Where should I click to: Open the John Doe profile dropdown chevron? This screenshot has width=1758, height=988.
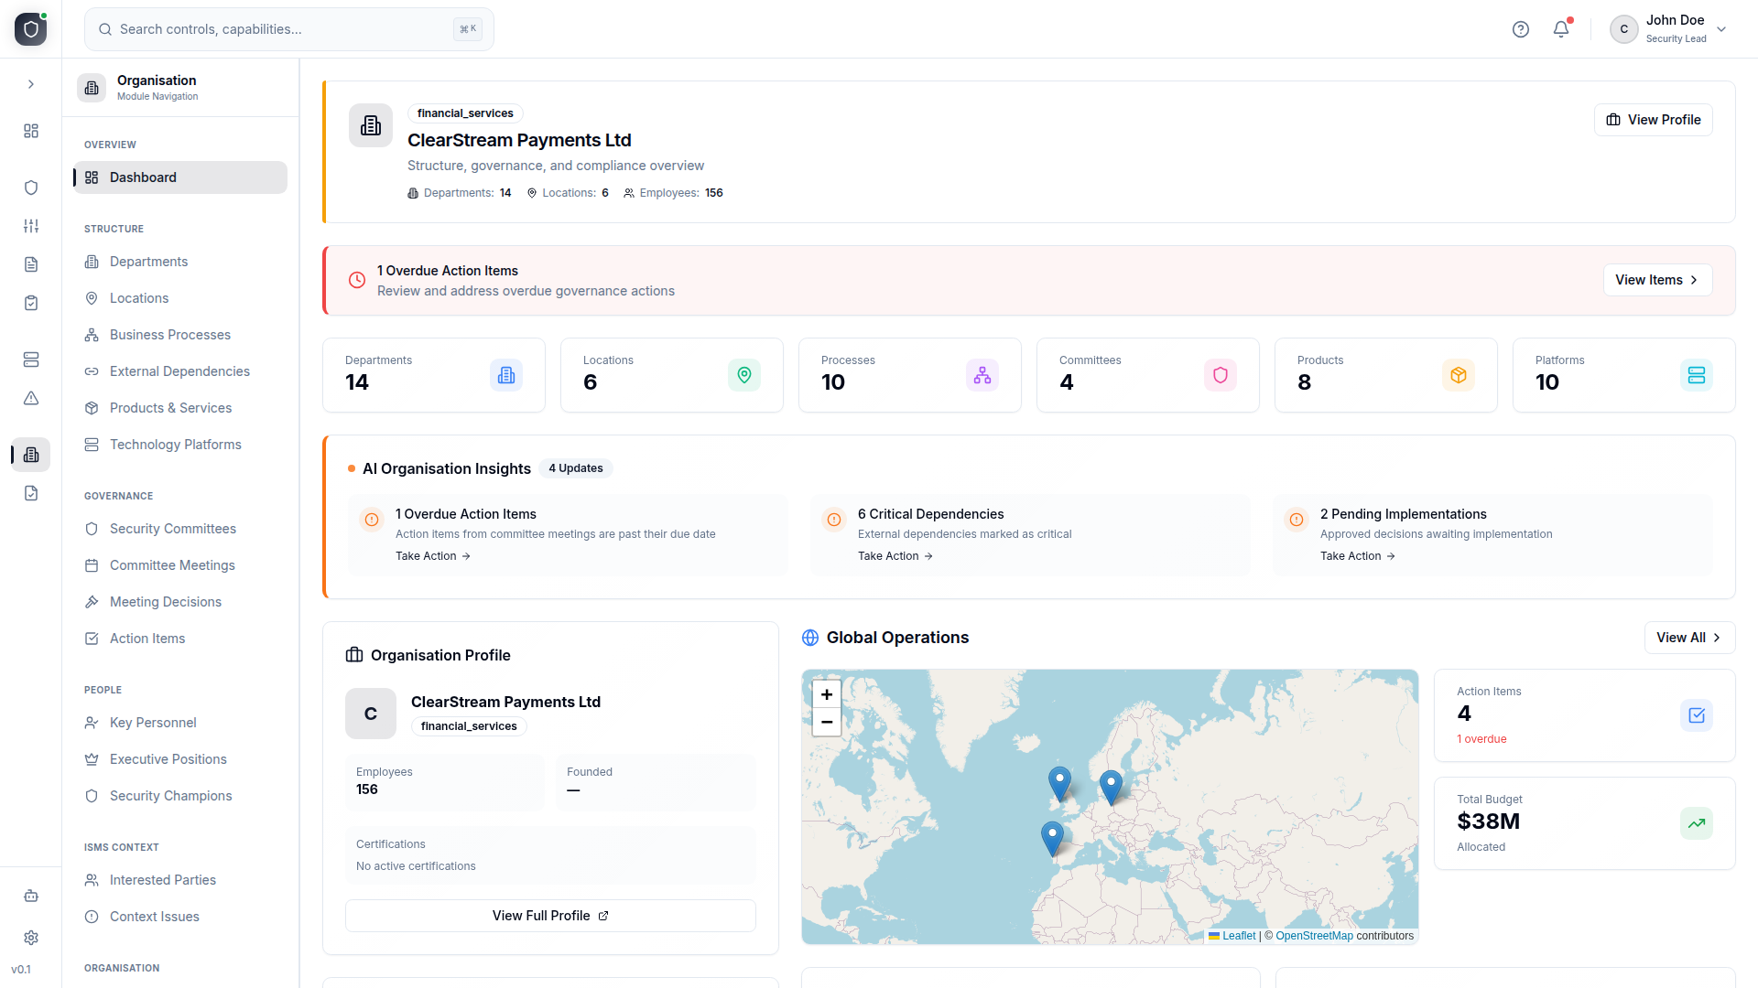[x=1724, y=28]
